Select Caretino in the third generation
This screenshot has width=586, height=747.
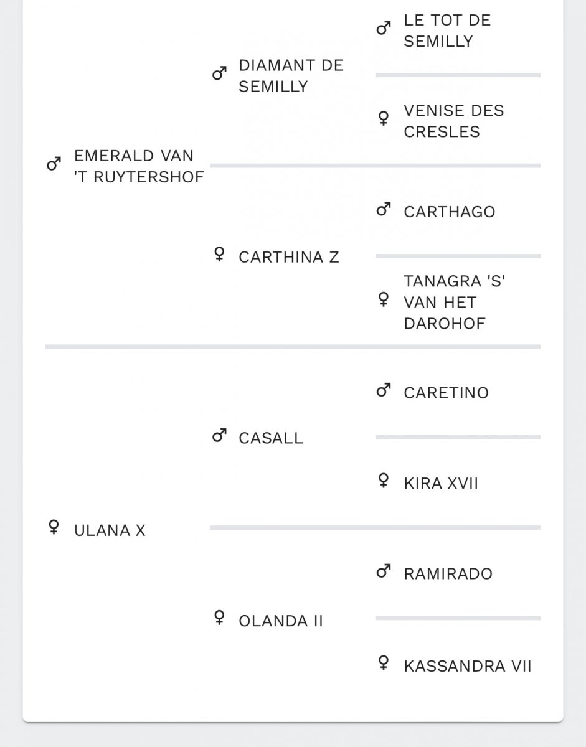pos(447,393)
